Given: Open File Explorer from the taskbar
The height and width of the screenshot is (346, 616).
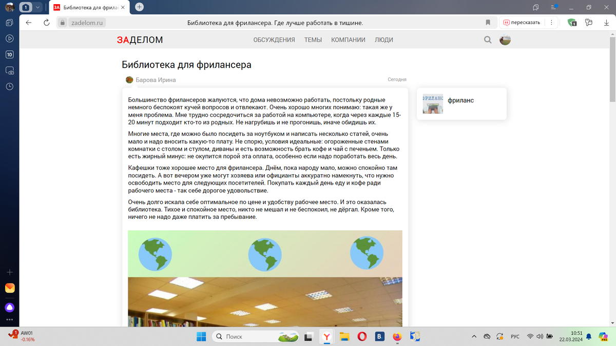Looking at the screenshot, I should tap(344, 337).
